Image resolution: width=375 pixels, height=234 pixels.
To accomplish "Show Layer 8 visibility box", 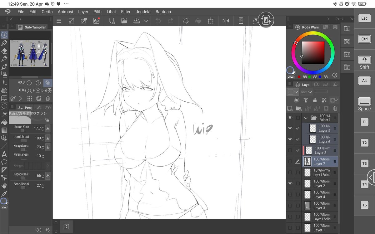I will [x=290, y=150].
